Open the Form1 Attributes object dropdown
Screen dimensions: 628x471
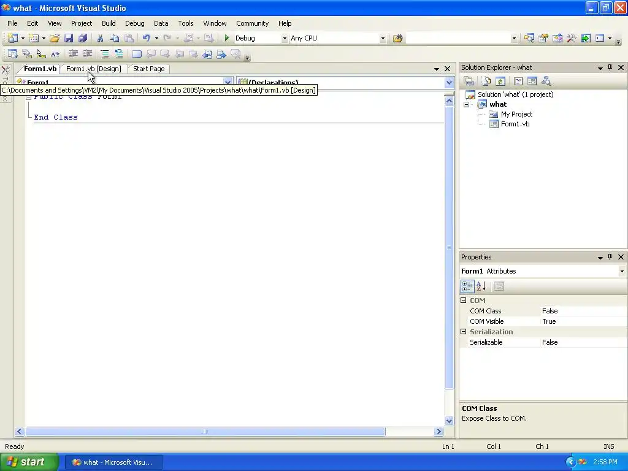pyautogui.click(x=622, y=271)
